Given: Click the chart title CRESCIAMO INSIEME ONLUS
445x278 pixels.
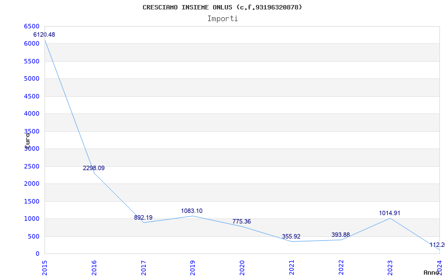Looking at the screenshot, I should pos(222,7).
